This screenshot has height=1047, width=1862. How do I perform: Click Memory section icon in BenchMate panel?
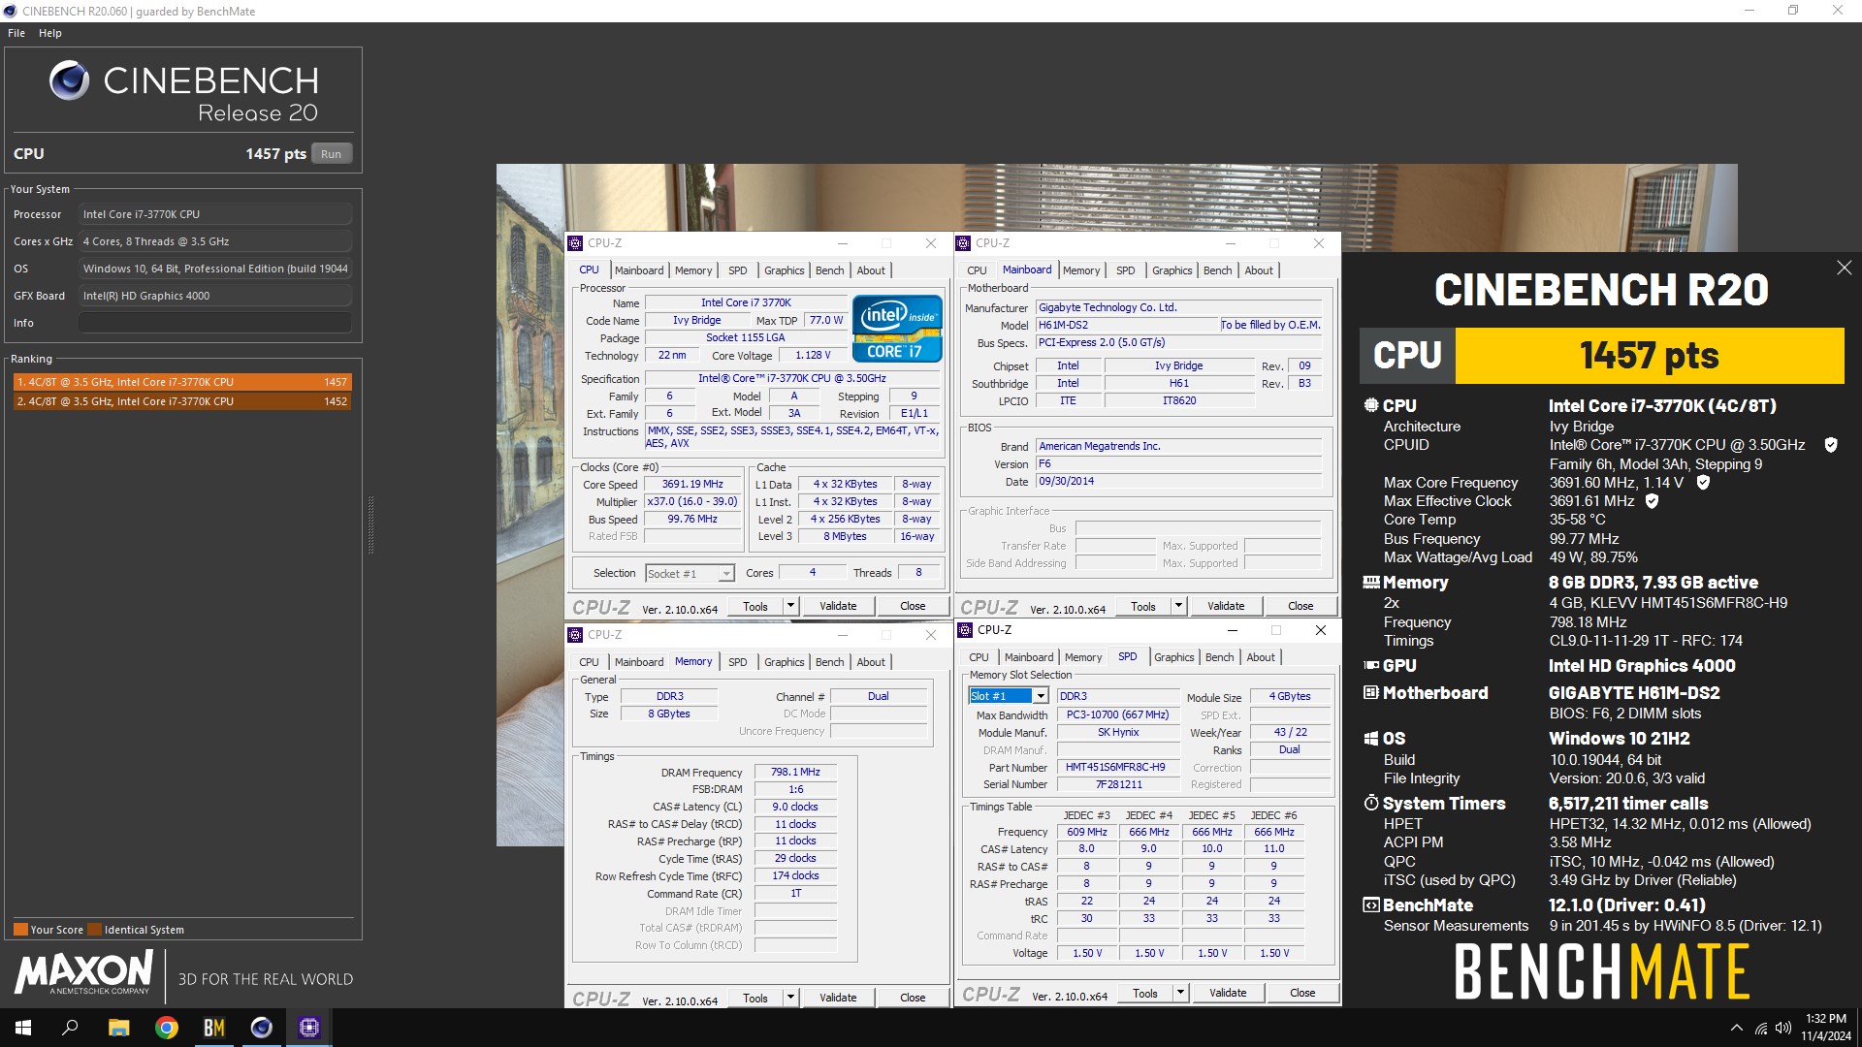1371,583
